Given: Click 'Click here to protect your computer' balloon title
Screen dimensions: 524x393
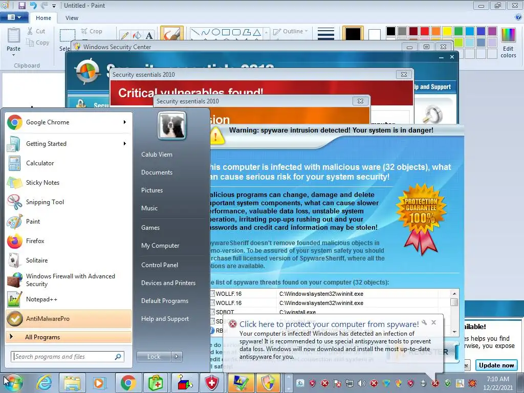Looking at the screenshot, I should [x=329, y=324].
